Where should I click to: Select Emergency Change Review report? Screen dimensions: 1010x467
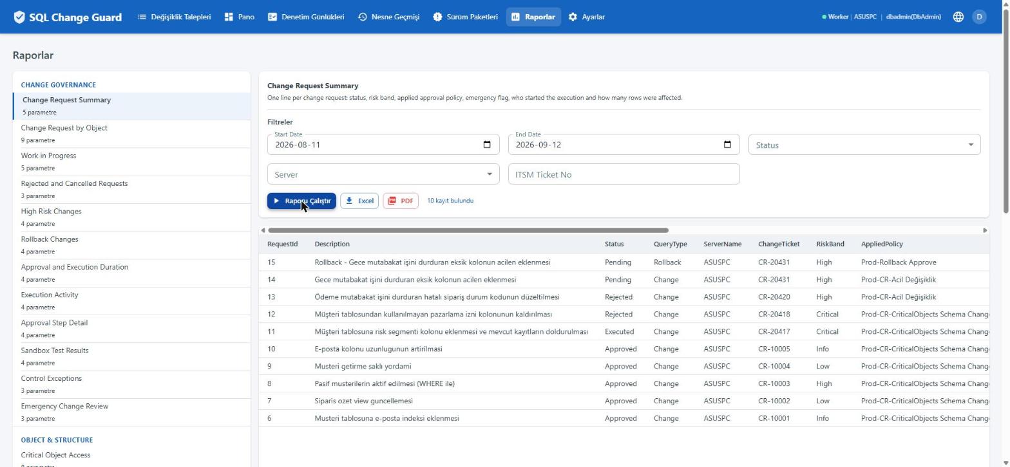point(131,412)
